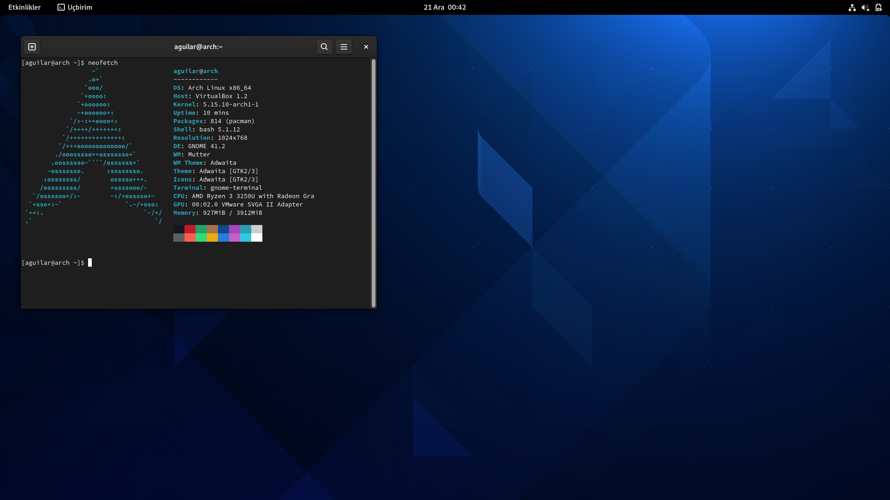Click the aguilar@arch:~ window title
Screen dimensions: 890x500
point(198,47)
